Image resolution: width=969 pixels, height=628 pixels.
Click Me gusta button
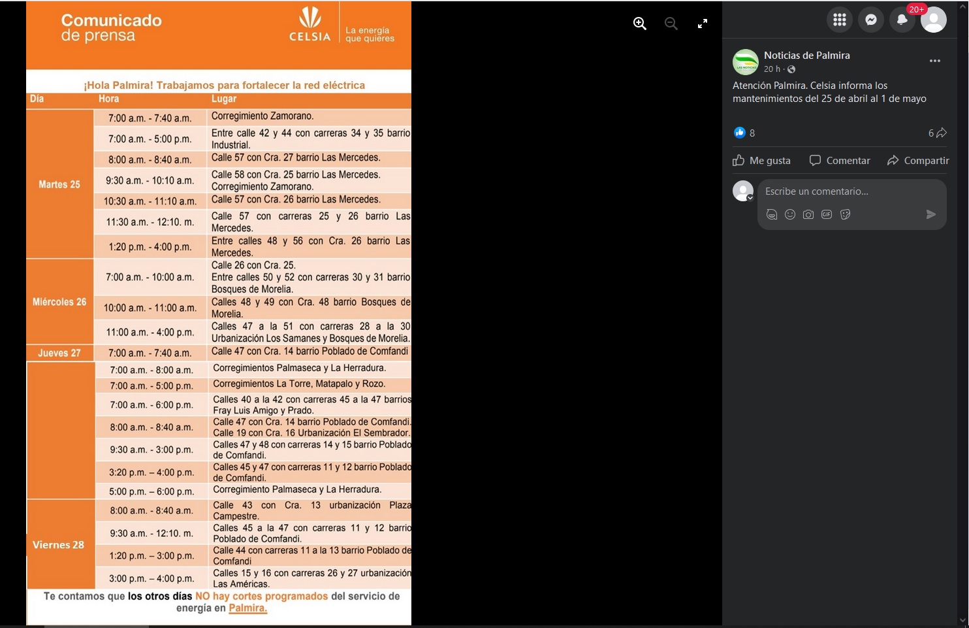(761, 160)
